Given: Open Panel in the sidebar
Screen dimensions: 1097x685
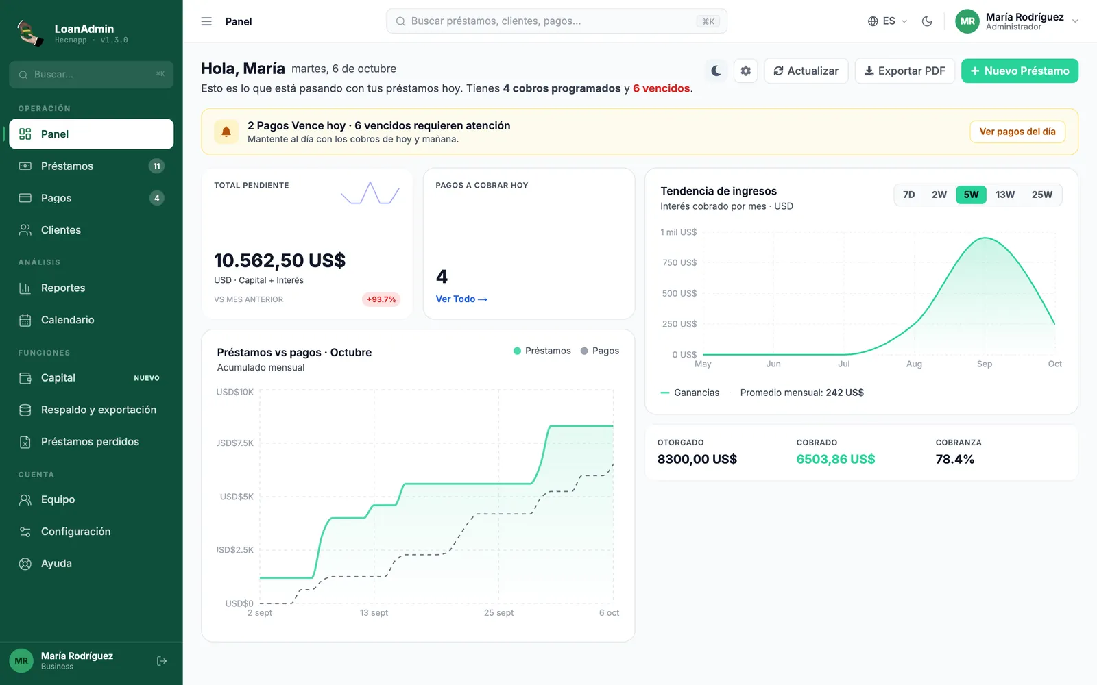Looking at the screenshot, I should click(x=91, y=134).
